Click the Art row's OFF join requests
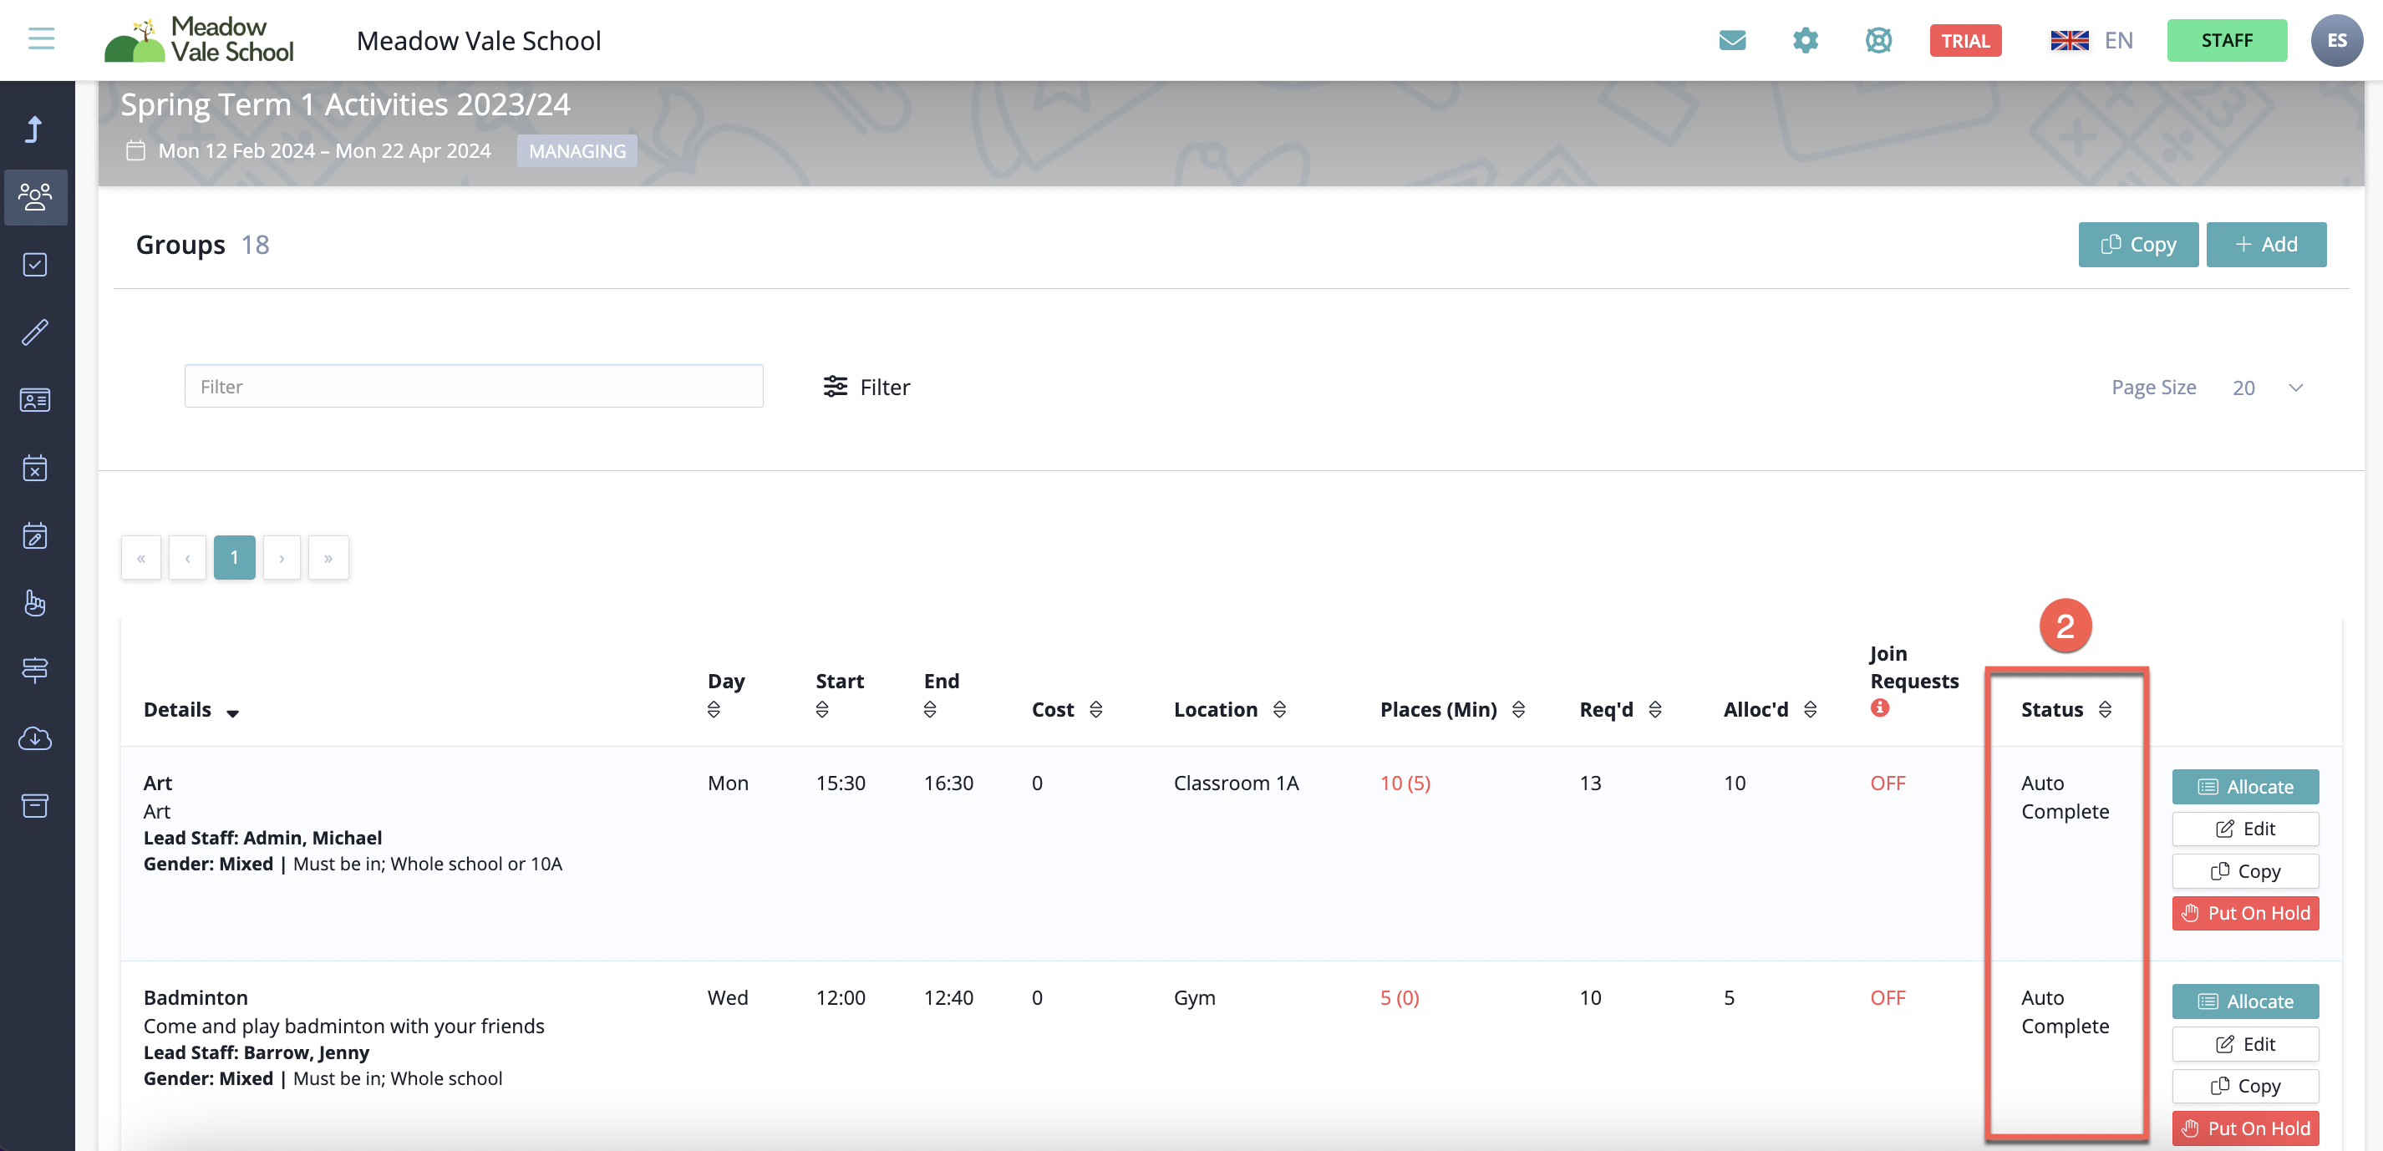Viewport: 2383px width, 1151px height. click(x=1888, y=783)
